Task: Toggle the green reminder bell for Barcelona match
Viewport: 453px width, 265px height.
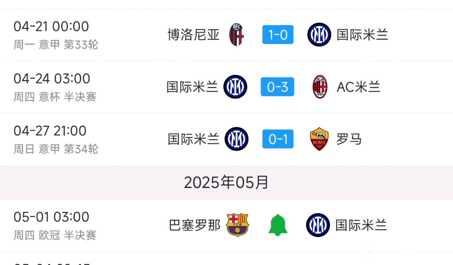Action: pyautogui.click(x=278, y=225)
